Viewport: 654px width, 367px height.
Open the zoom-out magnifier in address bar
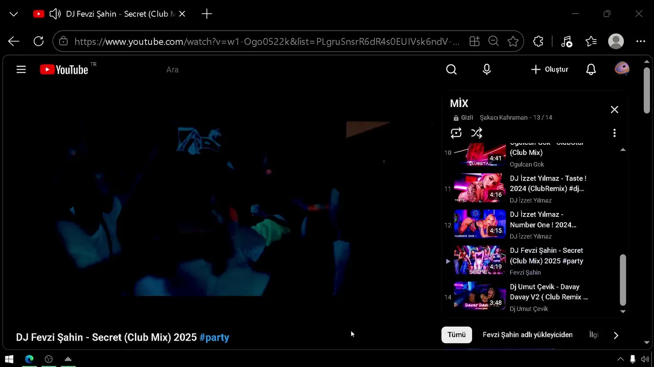(494, 41)
